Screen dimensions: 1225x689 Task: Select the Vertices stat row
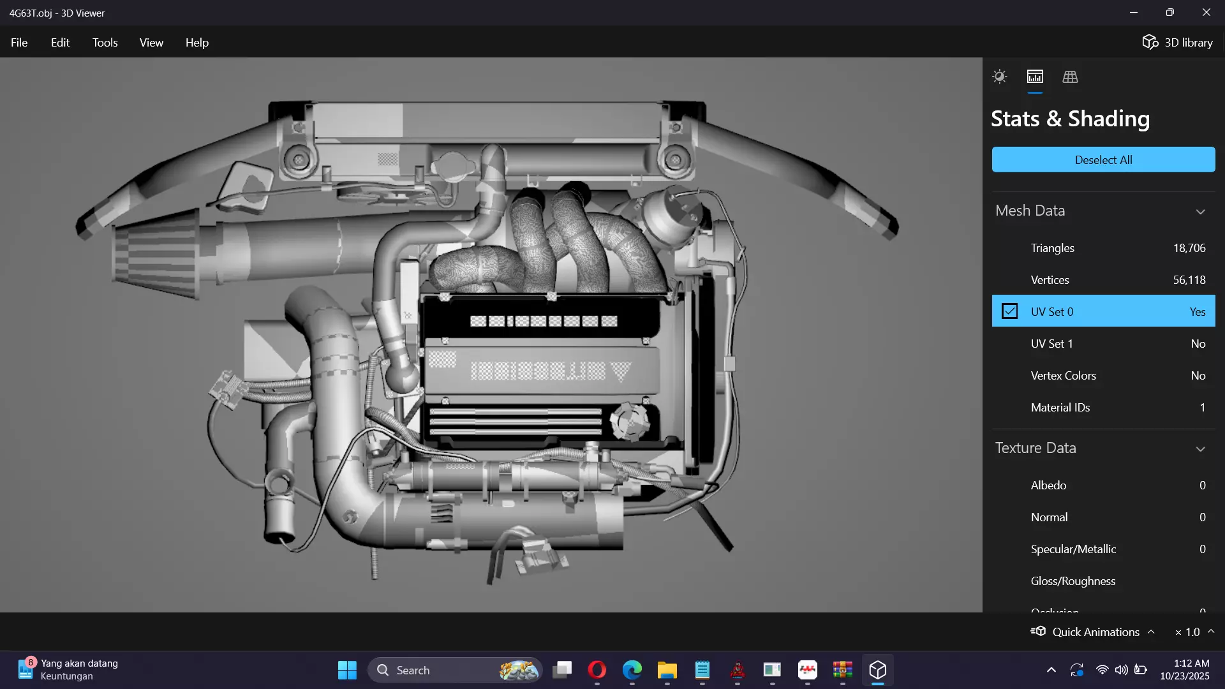coord(1103,279)
